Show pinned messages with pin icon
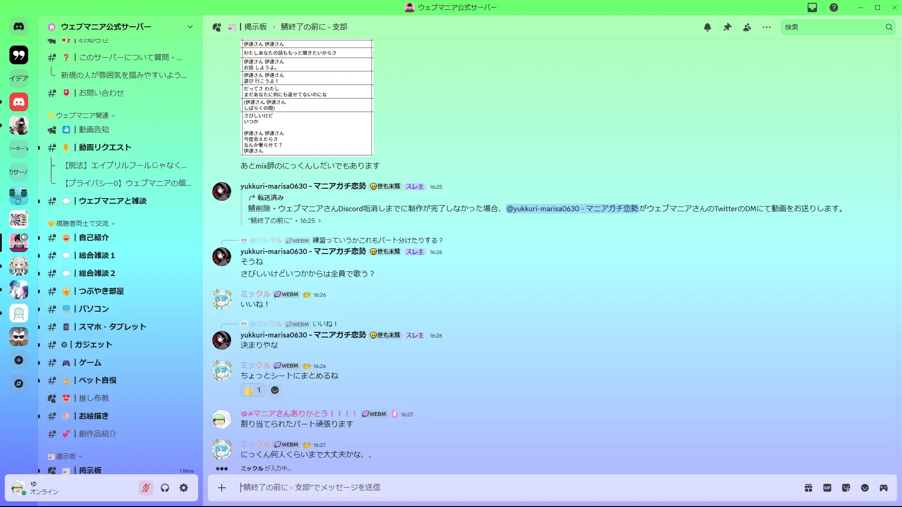The height and width of the screenshot is (507, 902). pos(727,27)
